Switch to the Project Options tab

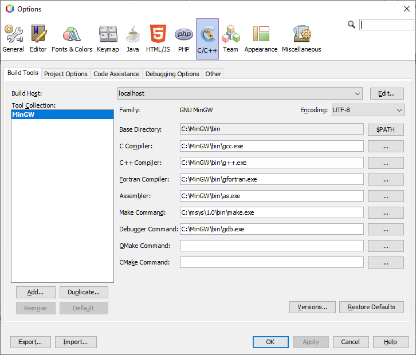[x=66, y=74]
